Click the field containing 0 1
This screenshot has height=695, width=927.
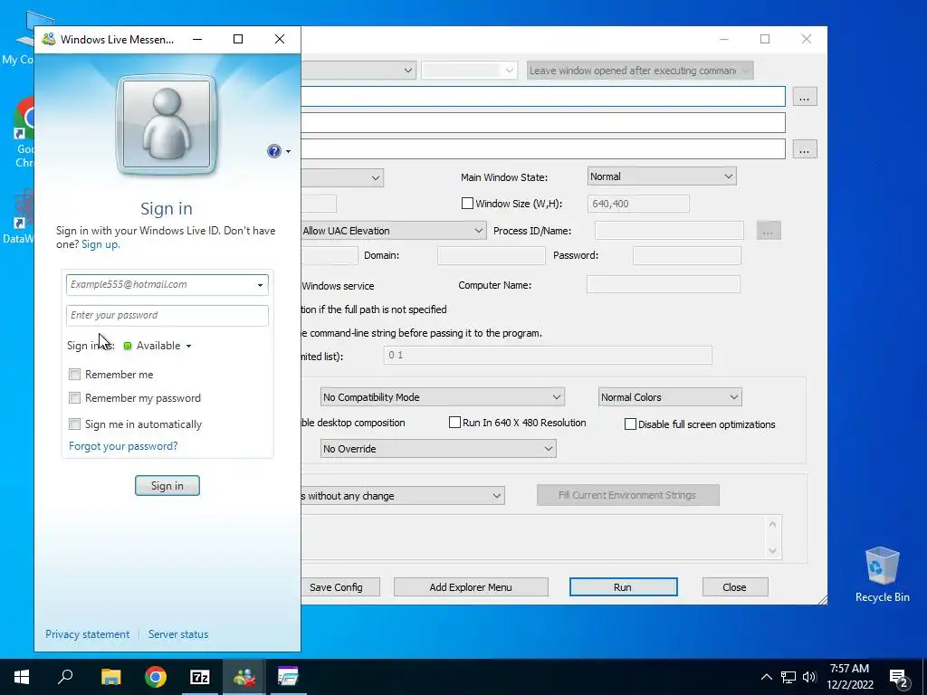(548, 355)
